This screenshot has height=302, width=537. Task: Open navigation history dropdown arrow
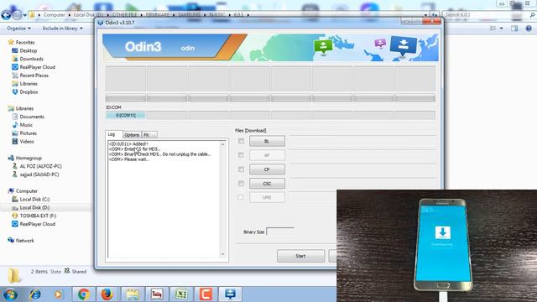[25, 15]
